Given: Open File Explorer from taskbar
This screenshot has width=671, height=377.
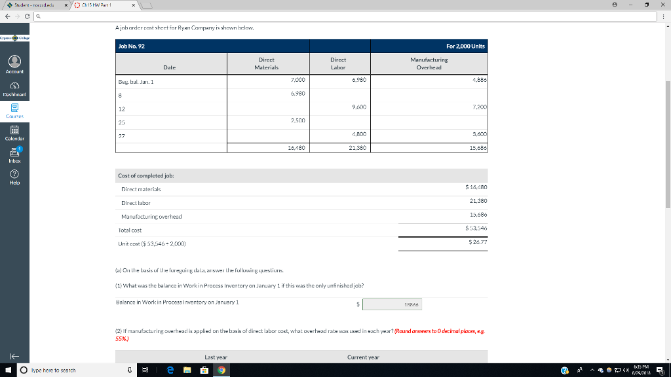Looking at the screenshot, I should point(187,370).
